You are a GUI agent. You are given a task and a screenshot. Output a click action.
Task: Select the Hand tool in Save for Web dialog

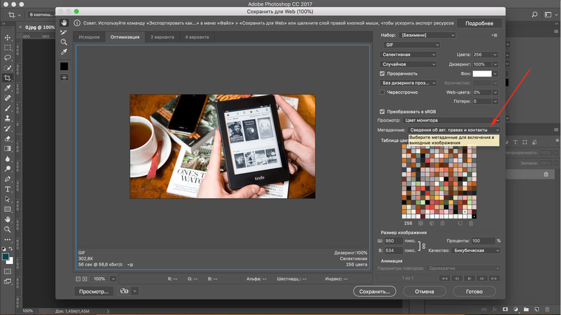point(64,22)
